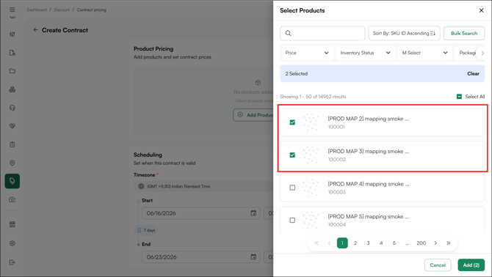Open the Sort By SKU ID Ascending dropdown
492x277 pixels.
pos(404,33)
